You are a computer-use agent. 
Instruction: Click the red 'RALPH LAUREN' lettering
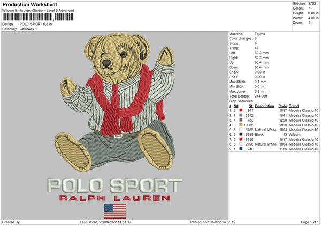pyautogui.click(x=115, y=198)
